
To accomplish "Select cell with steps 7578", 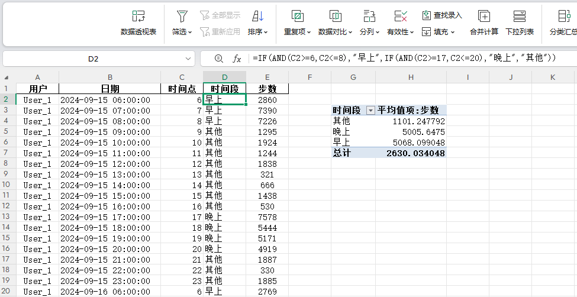I will click(x=267, y=217).
